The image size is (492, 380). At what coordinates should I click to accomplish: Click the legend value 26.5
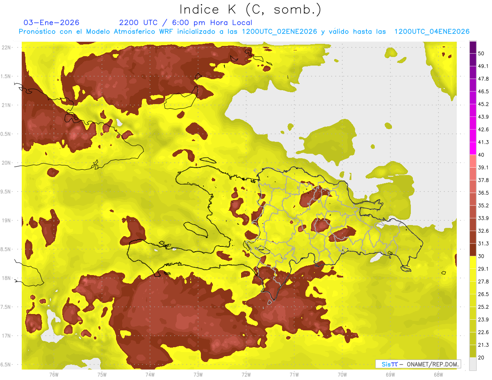point(483,294)
